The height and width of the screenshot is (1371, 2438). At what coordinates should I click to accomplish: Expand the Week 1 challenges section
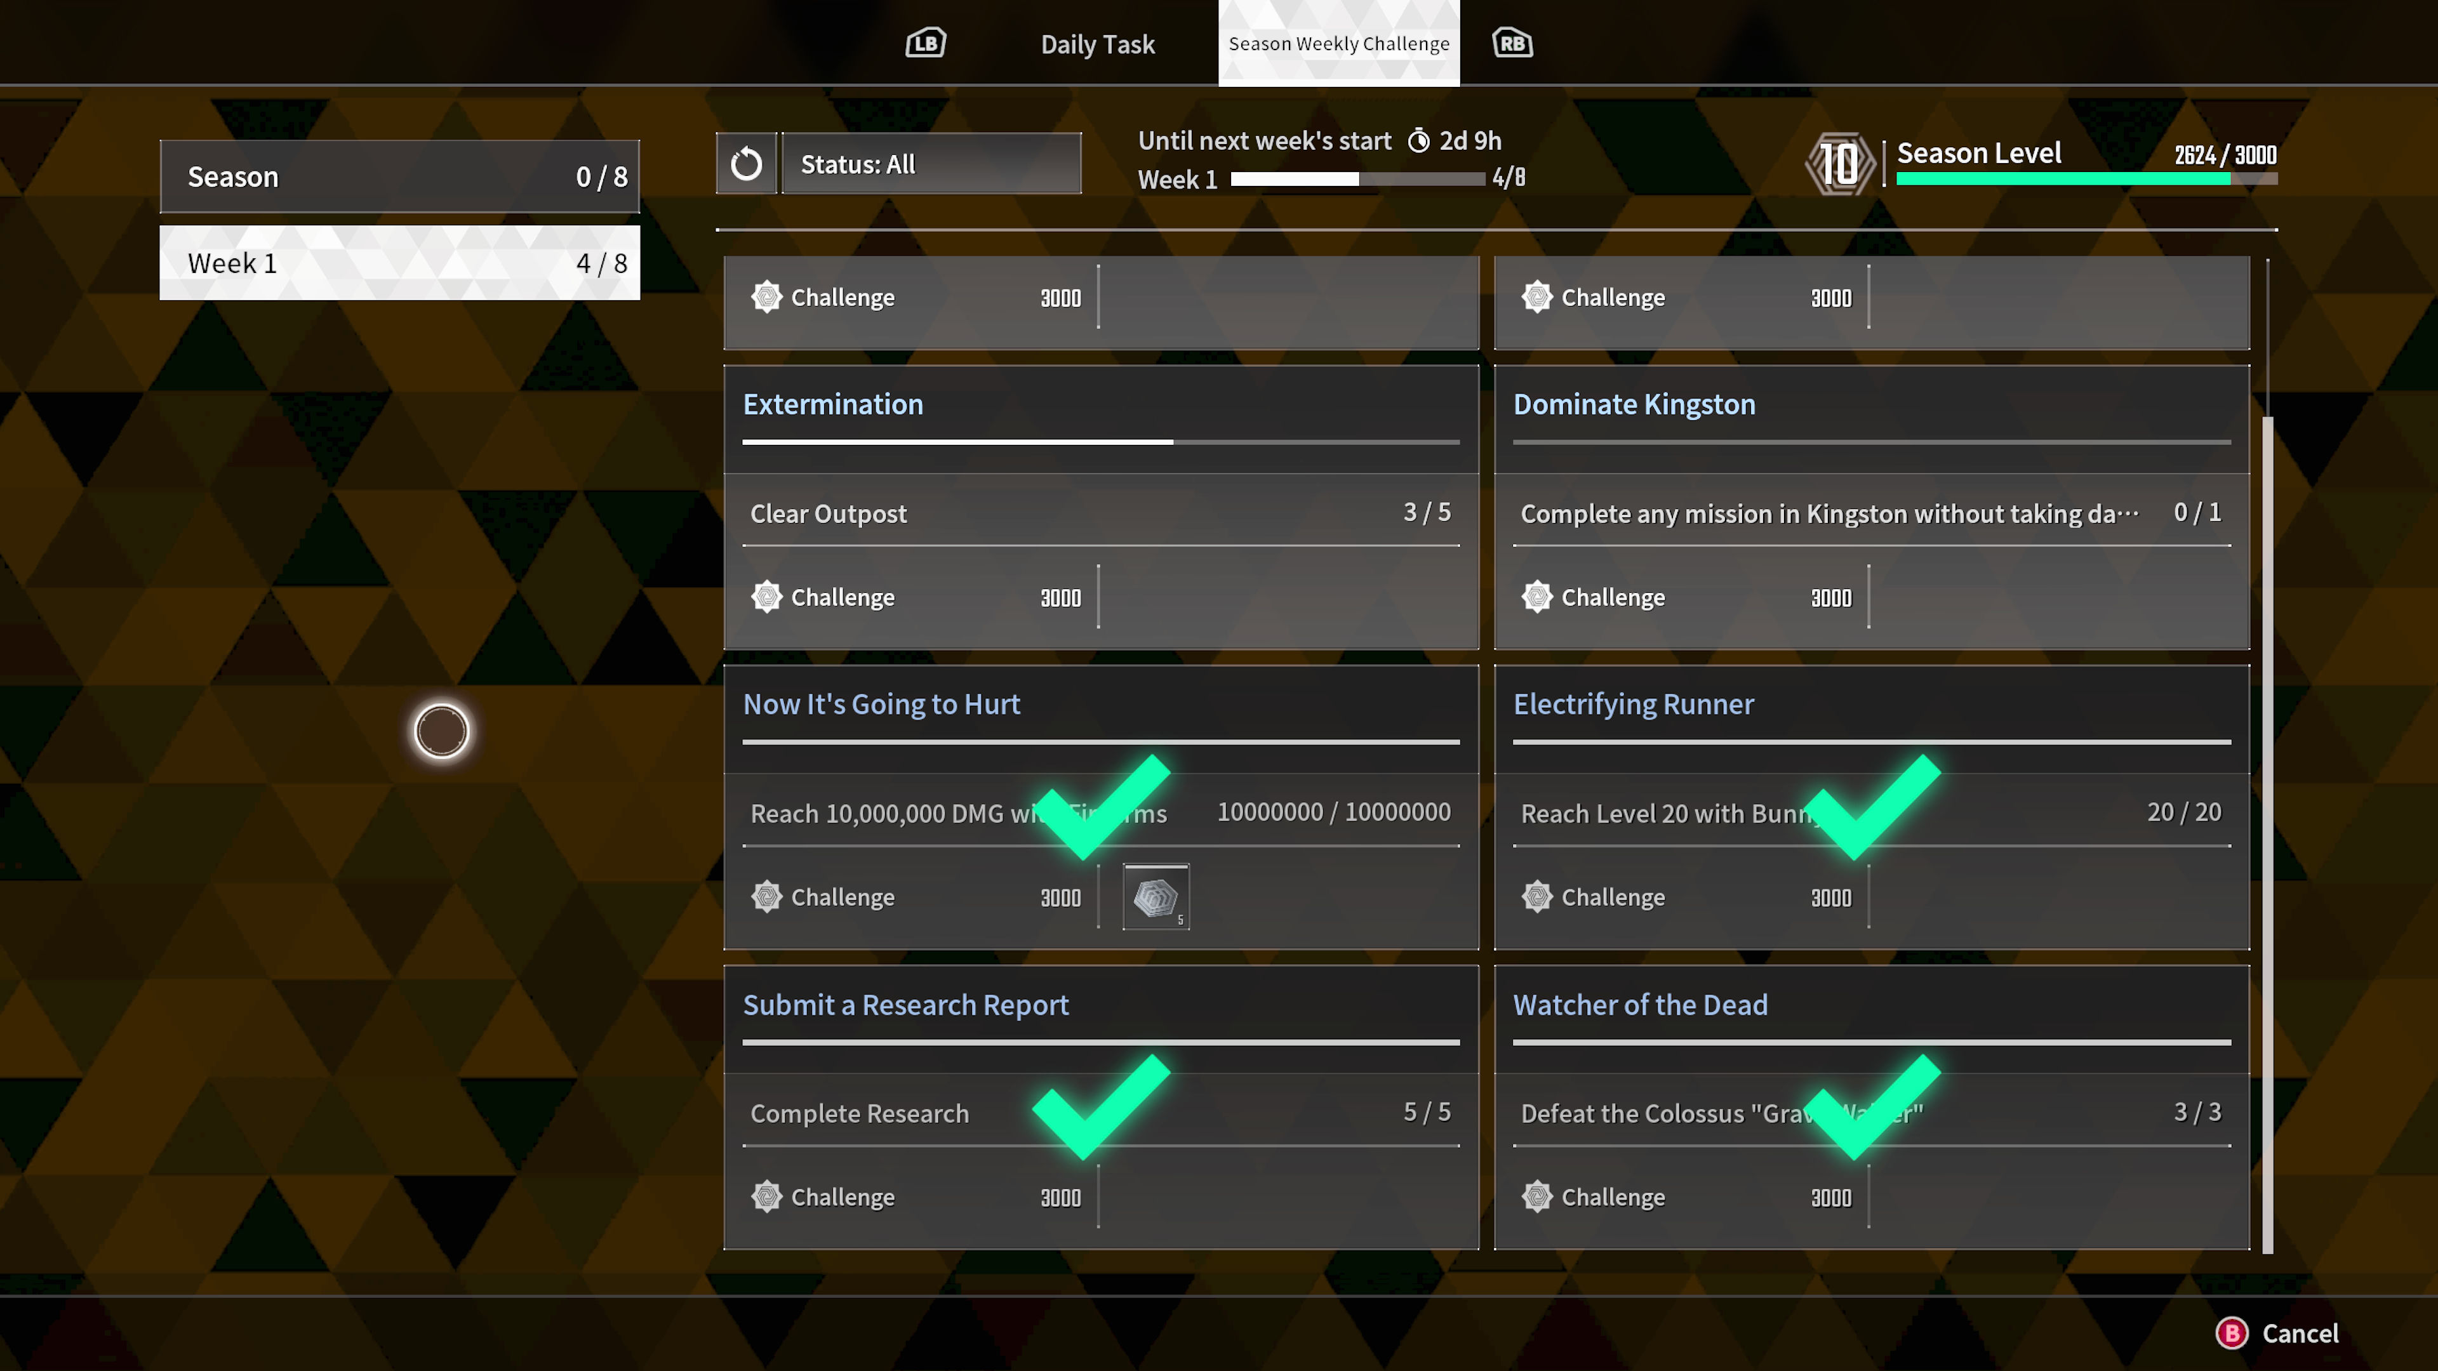point(399,263)
